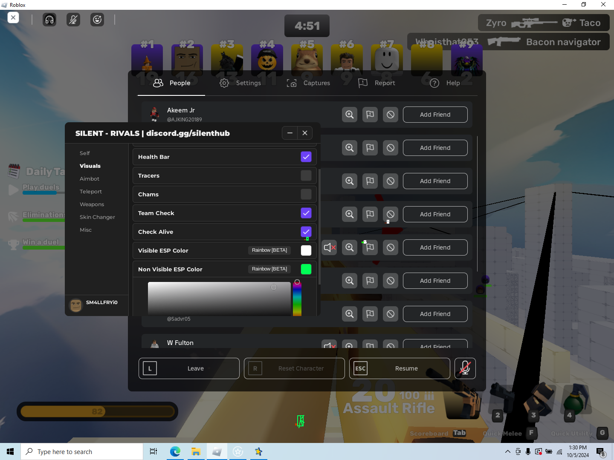614x460 pixels.
Task: Show hidden system tray icons
Action: [x=507, y=451]
